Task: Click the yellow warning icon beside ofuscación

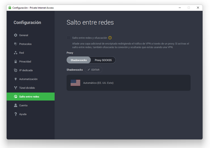Action: click(x=110, y=38)
